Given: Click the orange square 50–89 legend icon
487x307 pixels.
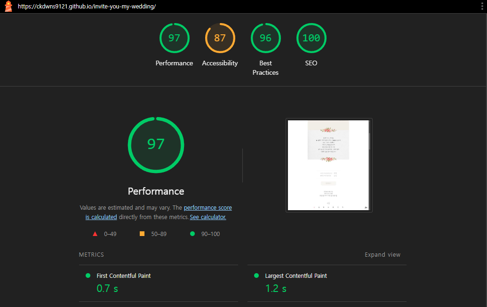Looking at the screenshot, I should coord(142,234).
